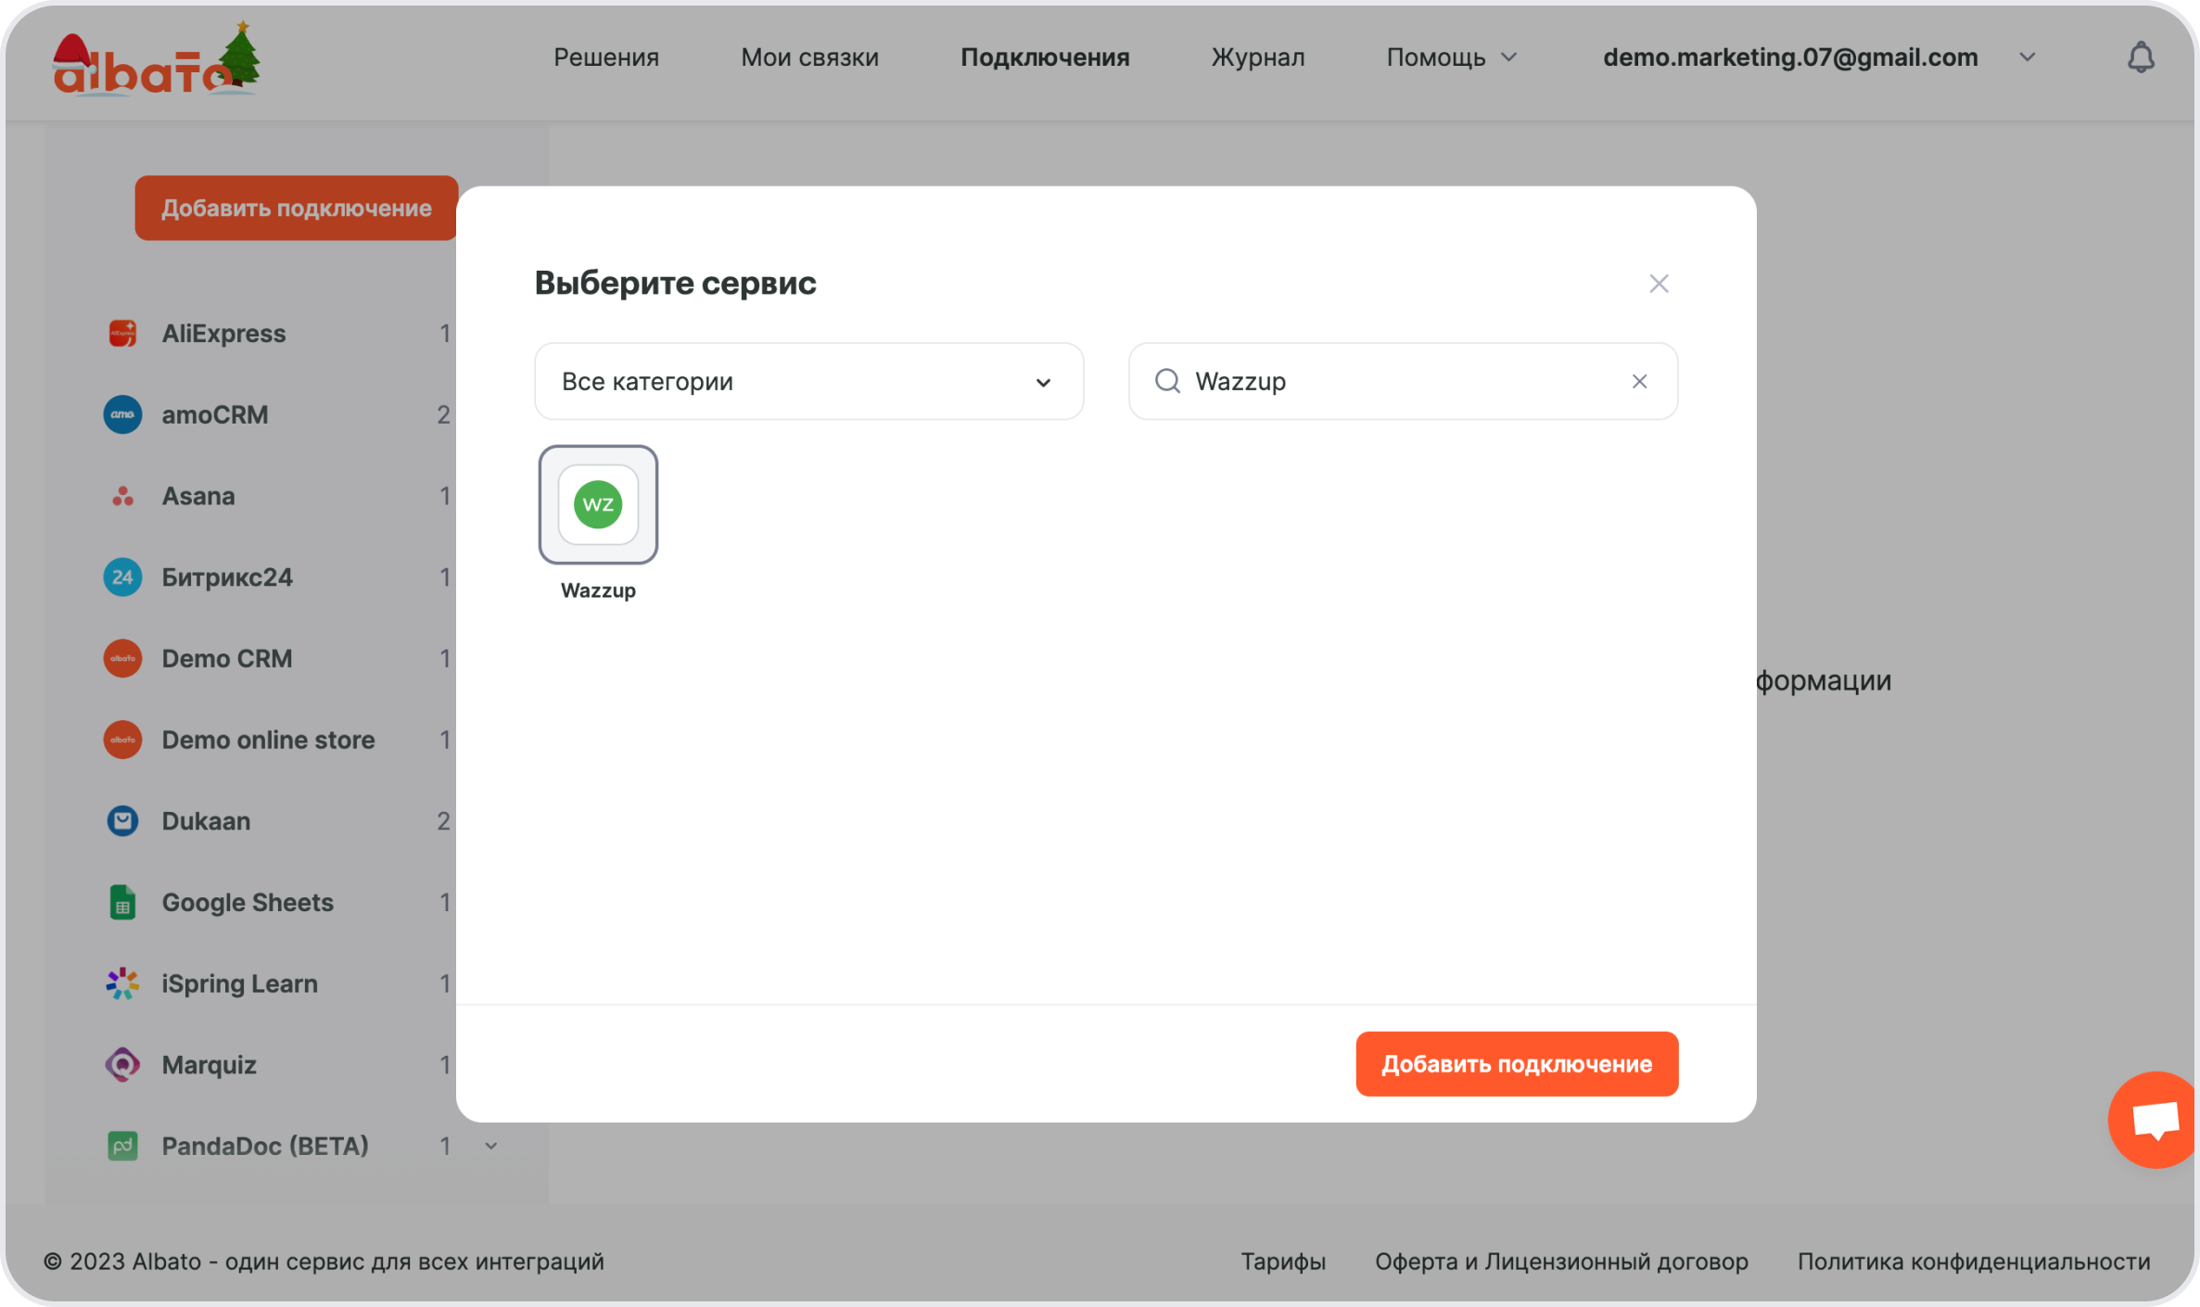
Task: Select Битрикс24 connection label
Action: tap(227, 577)
